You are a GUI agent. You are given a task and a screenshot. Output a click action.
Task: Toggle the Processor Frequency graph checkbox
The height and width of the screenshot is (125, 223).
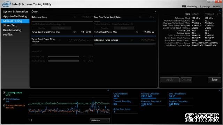pos(4,106)
